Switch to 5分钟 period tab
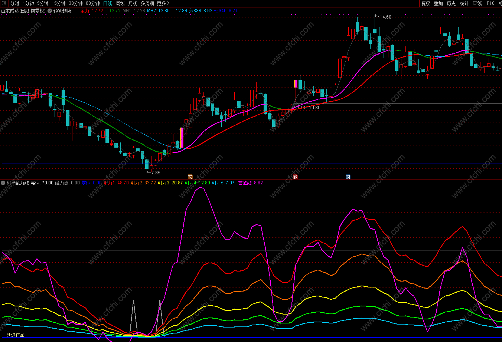The image size is (502, 342). [43, 3]
